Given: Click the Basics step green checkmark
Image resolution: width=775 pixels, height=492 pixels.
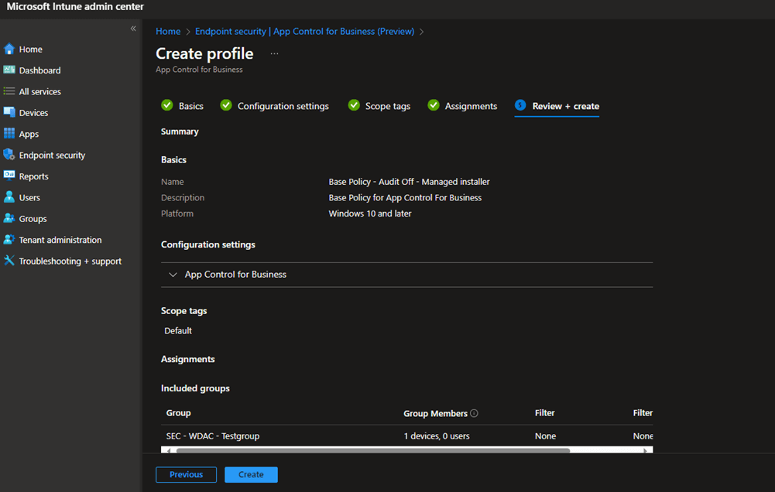Looking at the screenshot, I should pos(167,105).
